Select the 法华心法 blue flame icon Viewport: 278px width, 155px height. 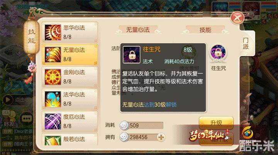point(53,99)
